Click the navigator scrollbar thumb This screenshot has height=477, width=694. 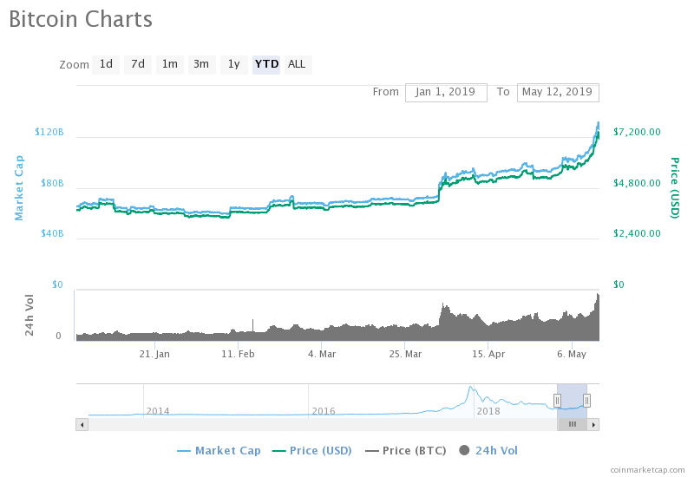(572, 424)
